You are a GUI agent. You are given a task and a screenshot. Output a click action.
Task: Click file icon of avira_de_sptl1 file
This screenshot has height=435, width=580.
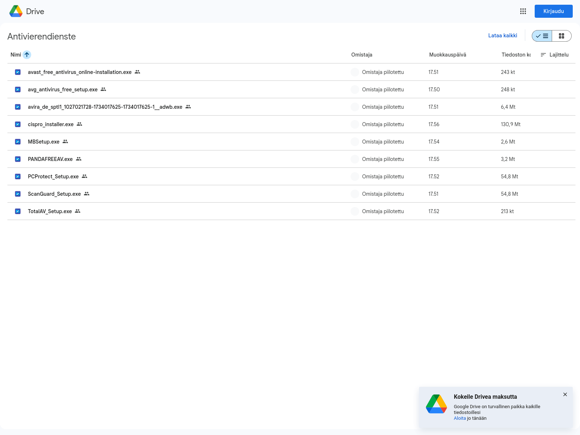pyautogui.click(x=18, y=107)
